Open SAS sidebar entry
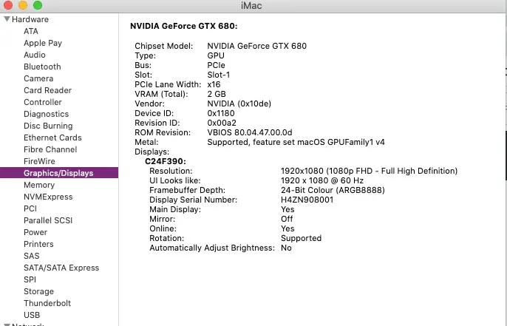The height and width of the screenshot is (326, 507). coord(31,256)
